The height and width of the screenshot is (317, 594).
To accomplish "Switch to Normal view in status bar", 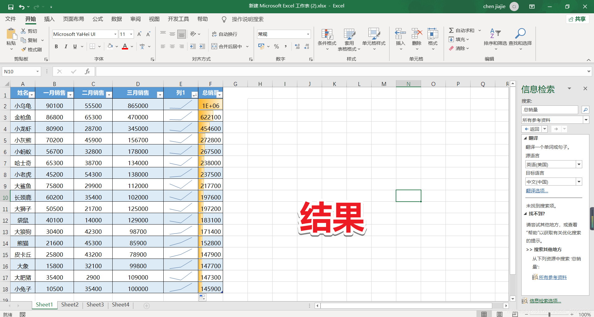I will tap(484, 314).
